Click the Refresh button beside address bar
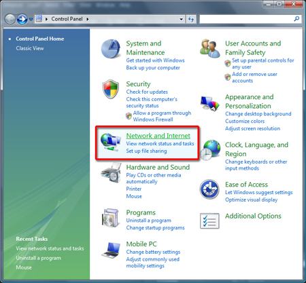 point(191,19)
